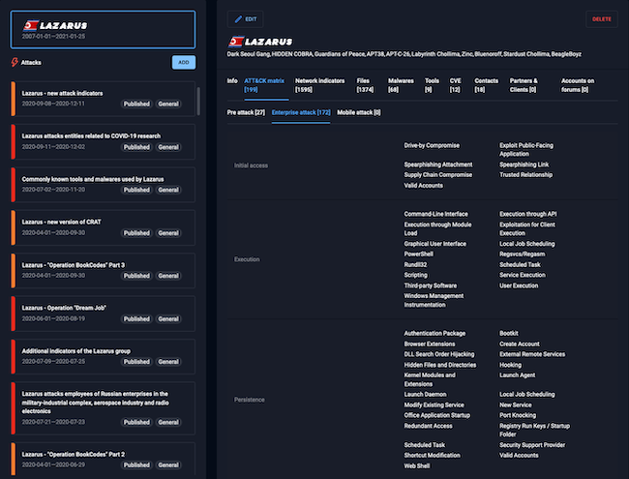Select the Lazarus card with date range
Image resolution: width=629 pixels, height=479 pixels.
pos(104,30)
